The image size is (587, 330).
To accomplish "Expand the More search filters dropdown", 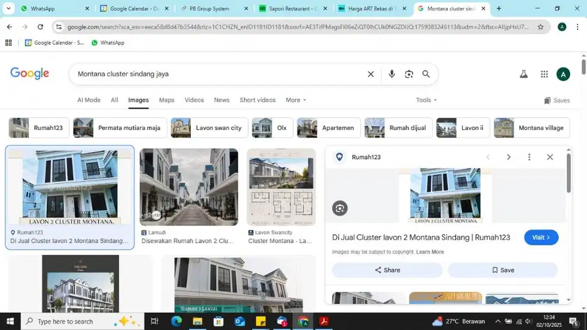I will click(x=296, y=100).
